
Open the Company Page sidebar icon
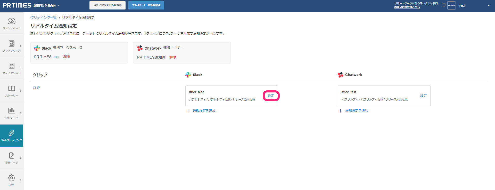12,155
